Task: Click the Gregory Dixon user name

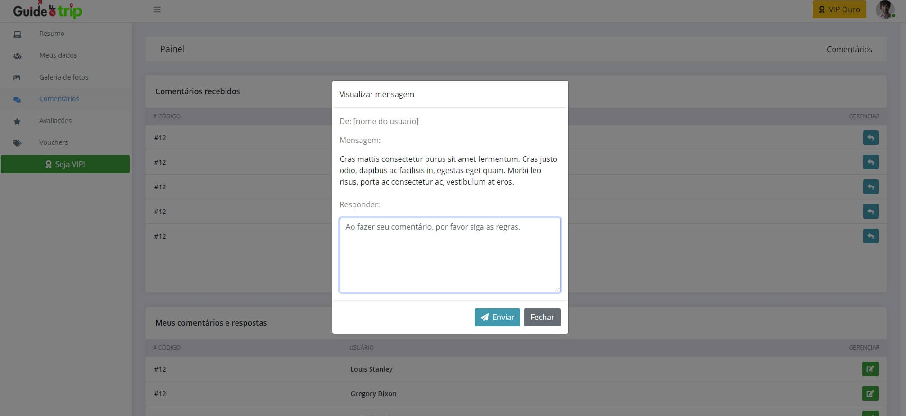Action: click(x=373, y=394)
